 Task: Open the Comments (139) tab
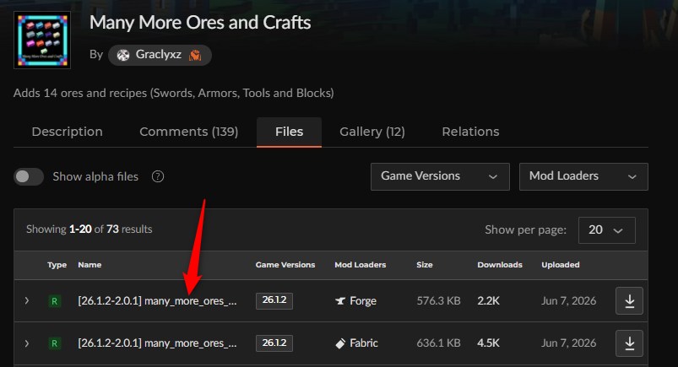click(x=188, y=132)
